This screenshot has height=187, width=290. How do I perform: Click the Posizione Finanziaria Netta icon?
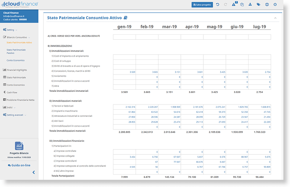pos(5,100)
